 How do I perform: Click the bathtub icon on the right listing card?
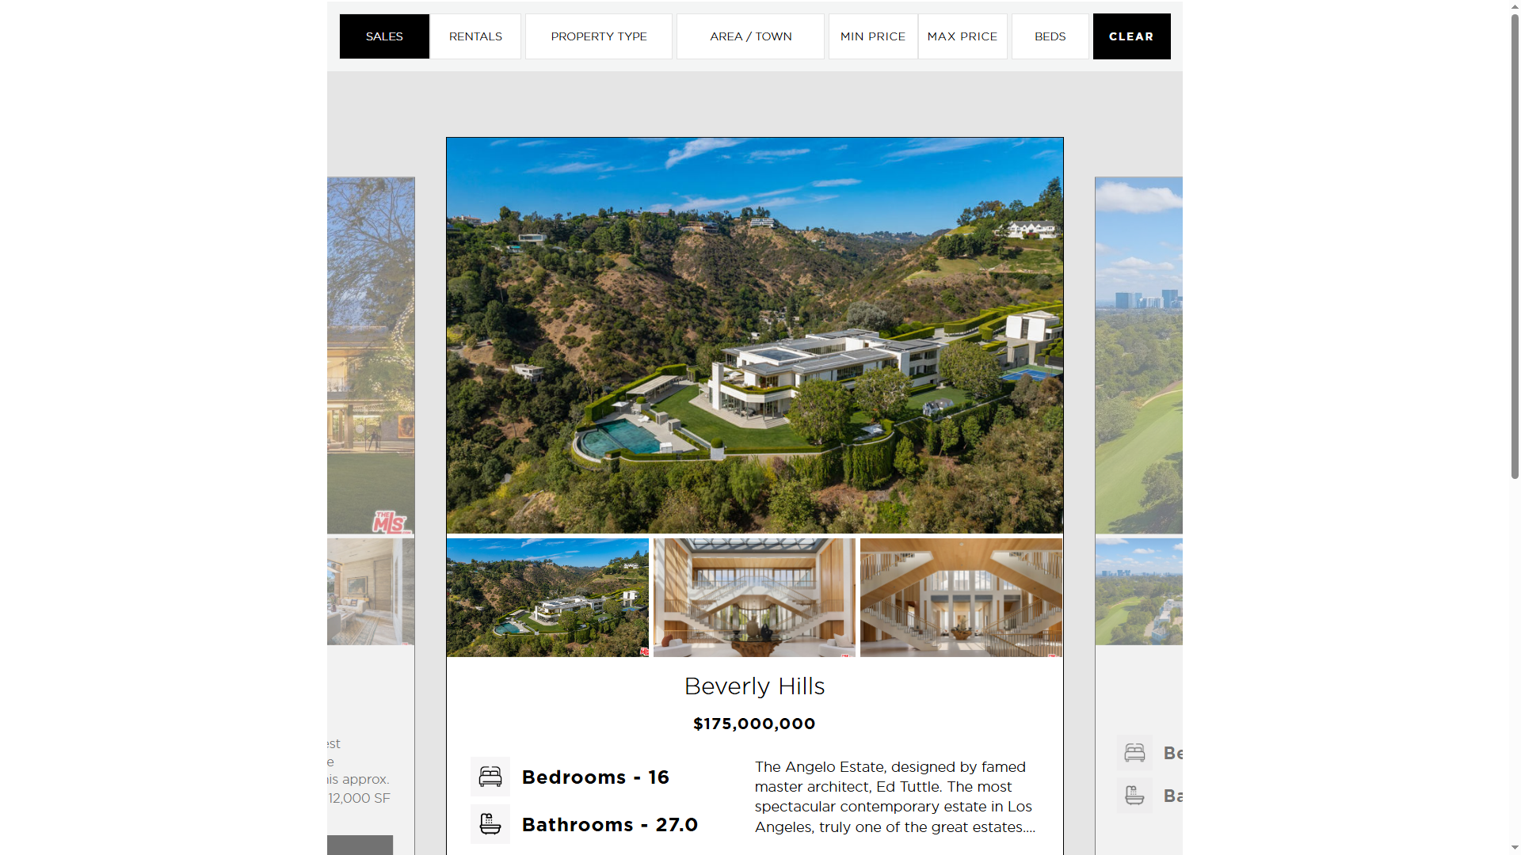tap(1134, 795)
